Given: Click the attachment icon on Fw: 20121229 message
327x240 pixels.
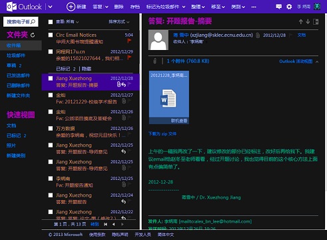Looking at the screenshot, I should click(124, 101).
